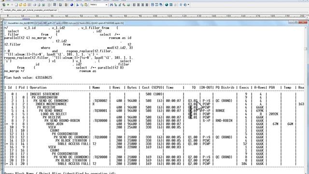This screenshot has height=174, width=309.
Task: Click the 'INSERT STATEMENT' operation row
Action: click(x=44, y=94)
